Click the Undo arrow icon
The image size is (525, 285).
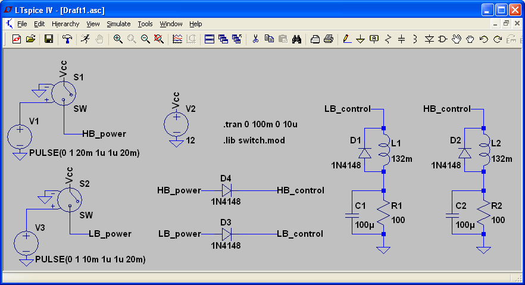[483, 39]
